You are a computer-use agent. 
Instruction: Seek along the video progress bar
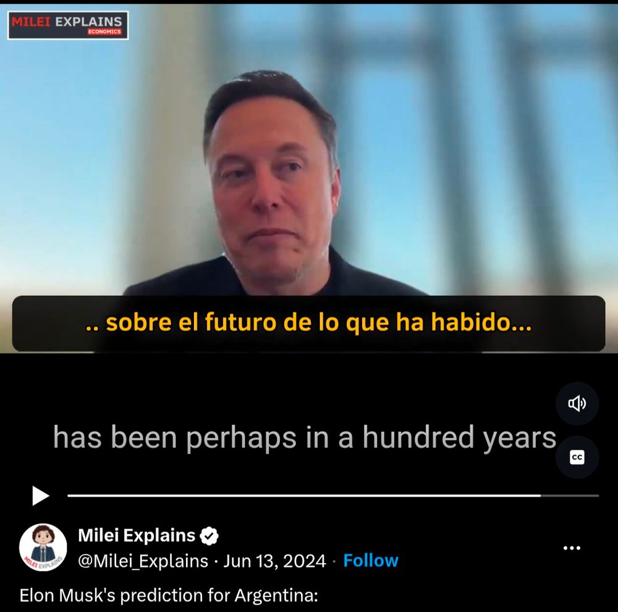333,495
